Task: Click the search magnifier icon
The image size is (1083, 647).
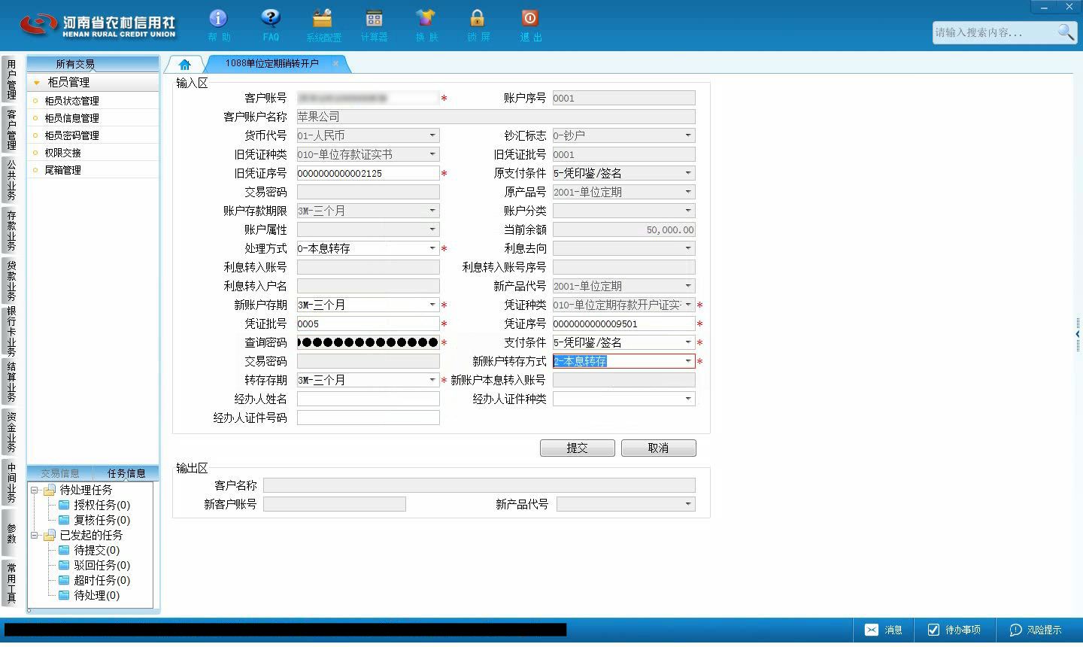Action: coord(1066,32)
